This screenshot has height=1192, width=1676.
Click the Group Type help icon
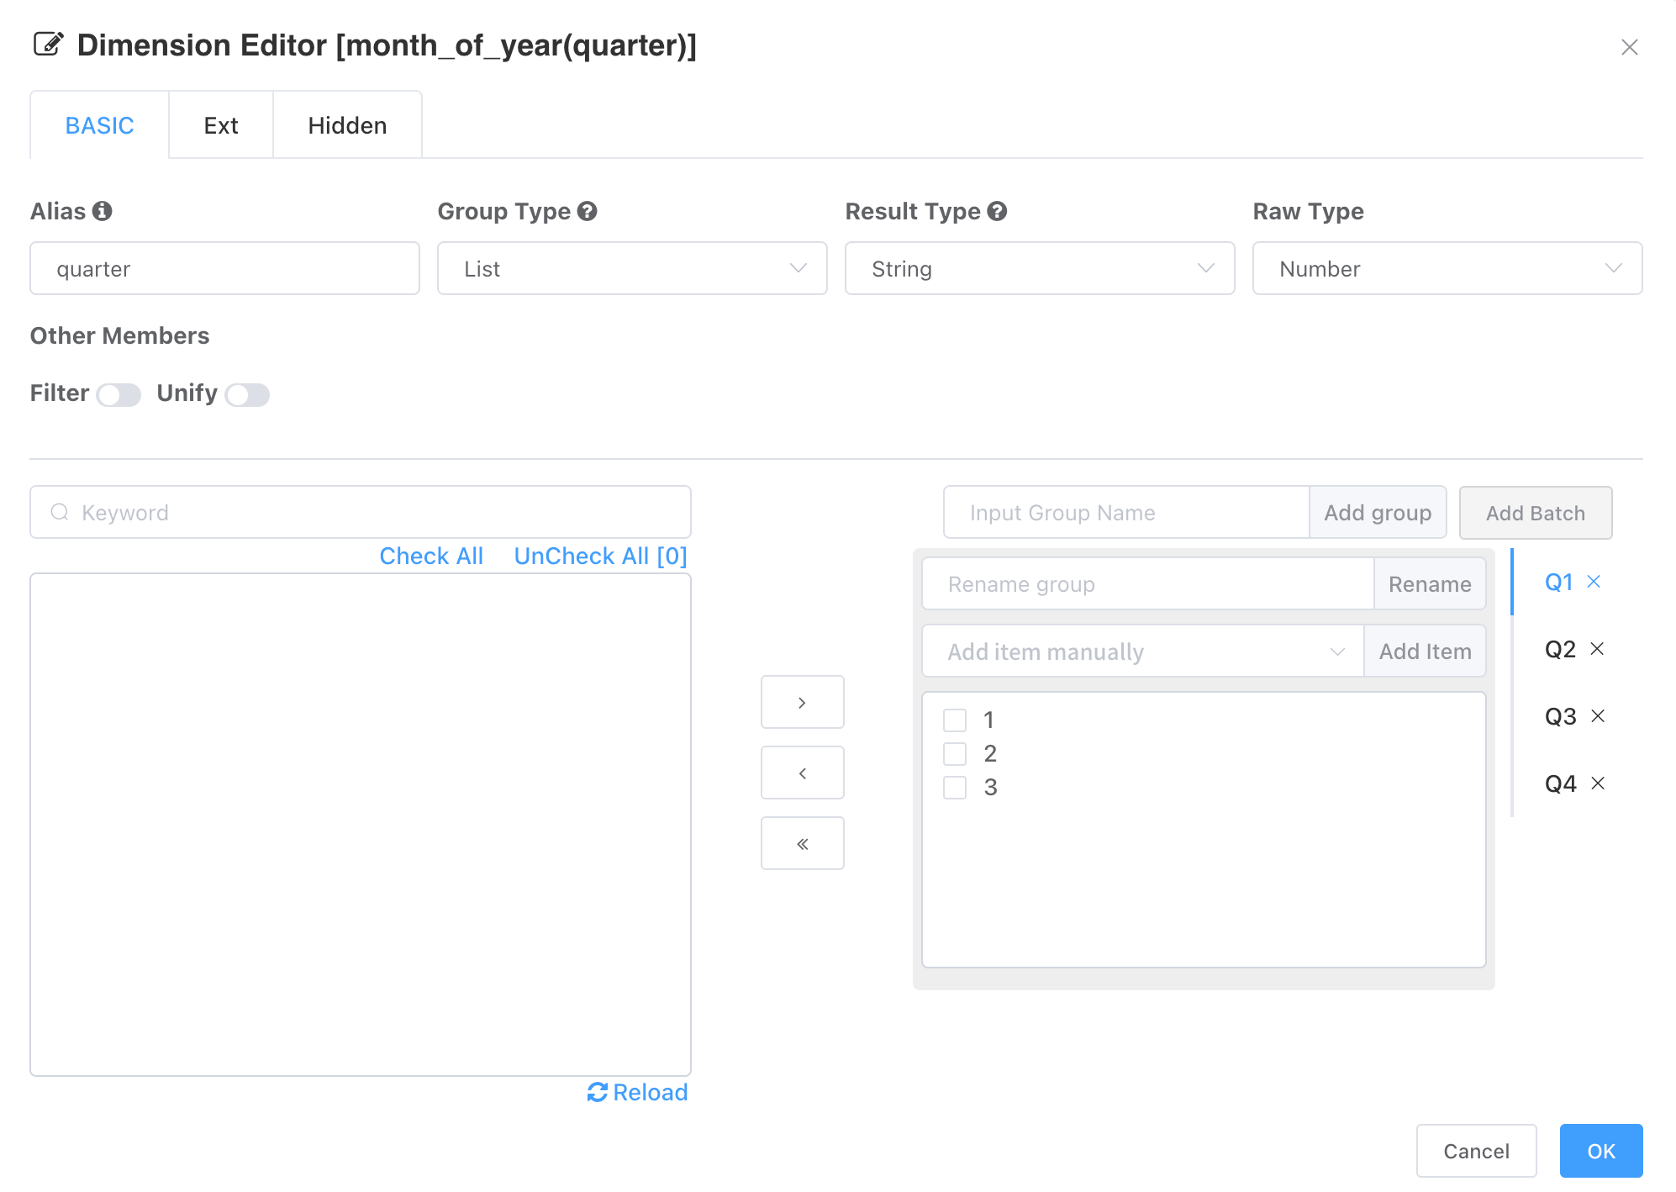[588, 211]
